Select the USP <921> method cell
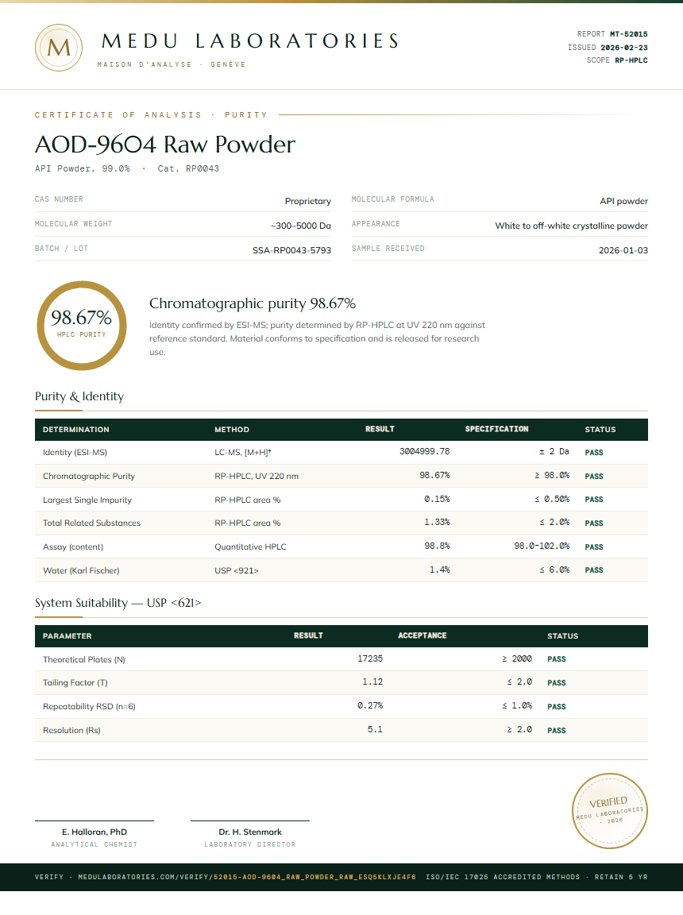Viewport: 683px width, 915px height. [236, 571]
